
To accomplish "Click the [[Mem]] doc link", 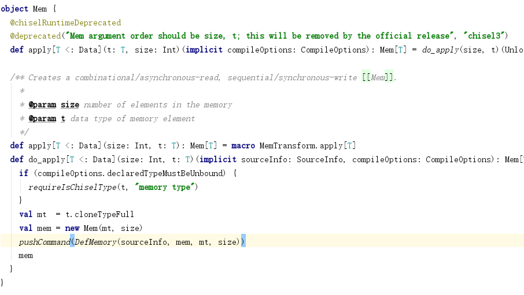I will click(x=378, y=77).
